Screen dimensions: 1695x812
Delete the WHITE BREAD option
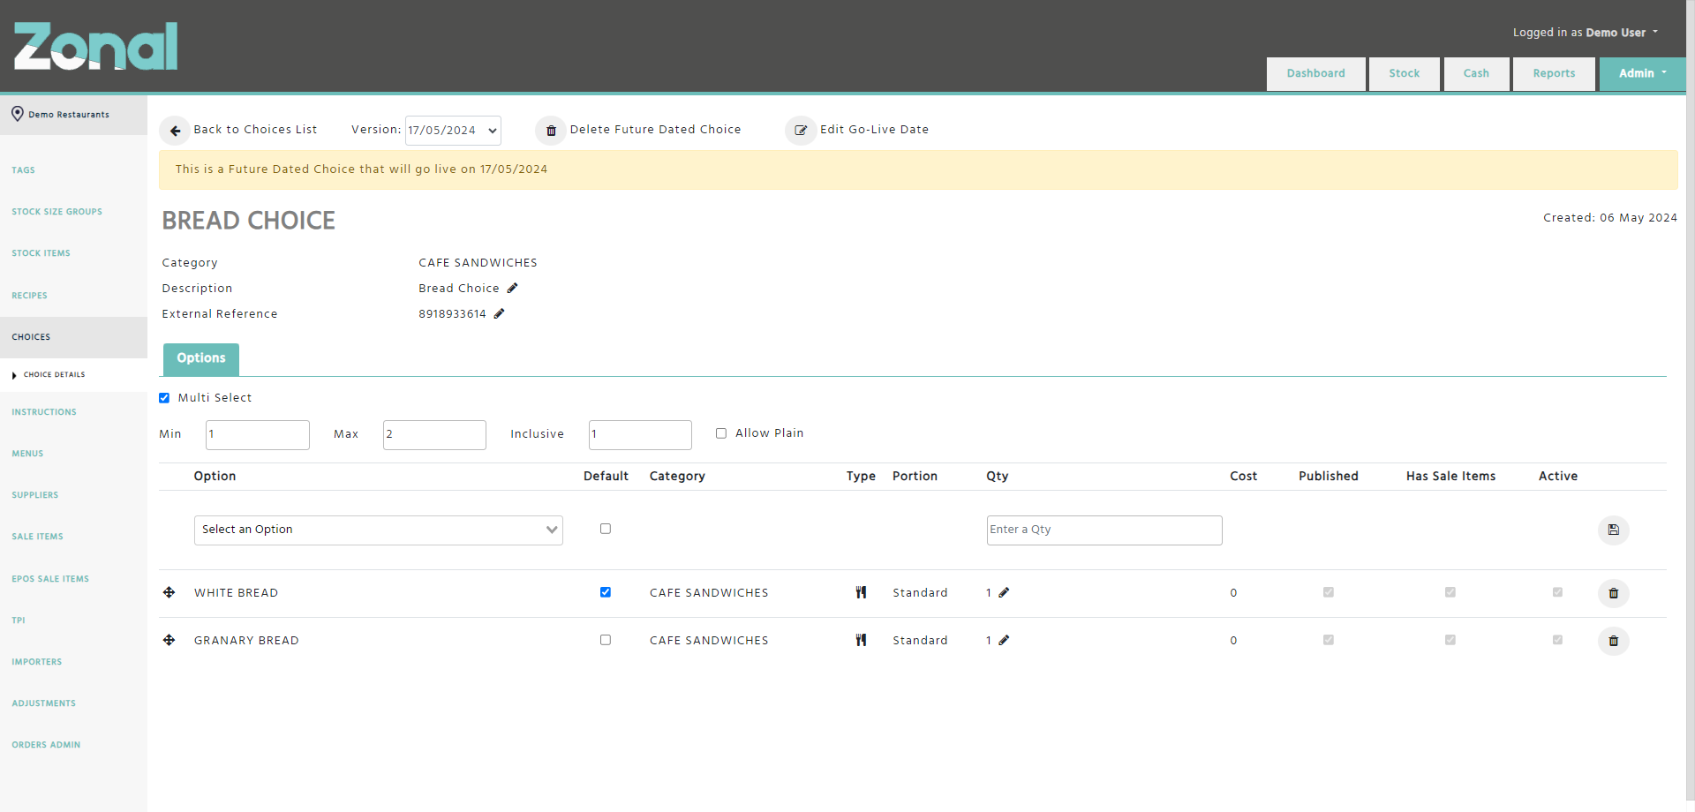click(x=1613, y=593)
